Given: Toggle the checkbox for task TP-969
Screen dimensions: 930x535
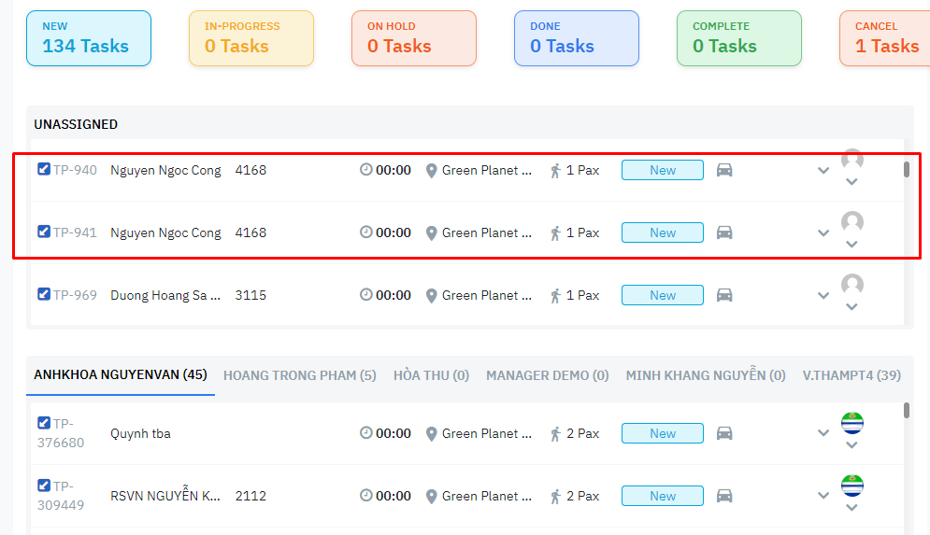Looking at the screenshot, I should (44, 294).
